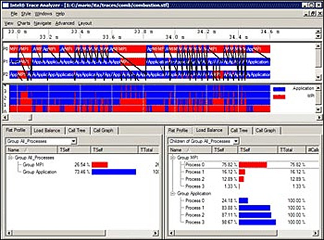The image size is (324, 240).
Task: Click left panel's scroll right arrow
Action: 156,233
